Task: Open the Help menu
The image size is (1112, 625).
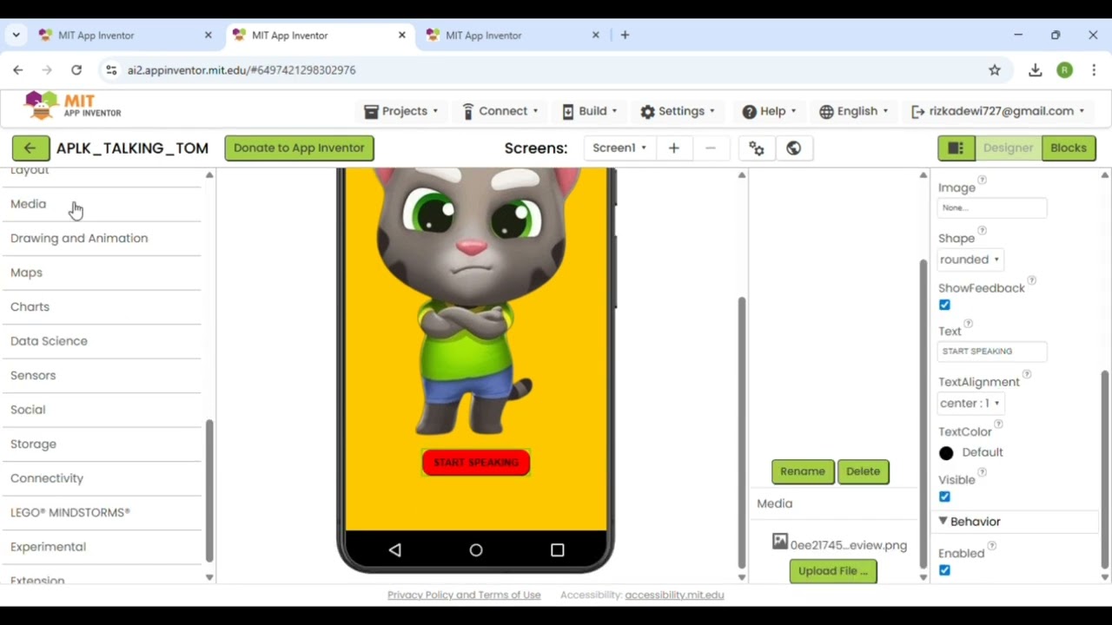Action: tap(769, 111)
